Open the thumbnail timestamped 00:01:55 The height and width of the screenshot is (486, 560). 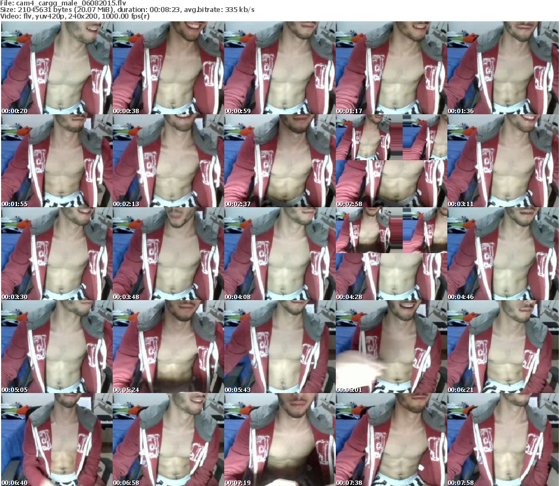(57, 161)
